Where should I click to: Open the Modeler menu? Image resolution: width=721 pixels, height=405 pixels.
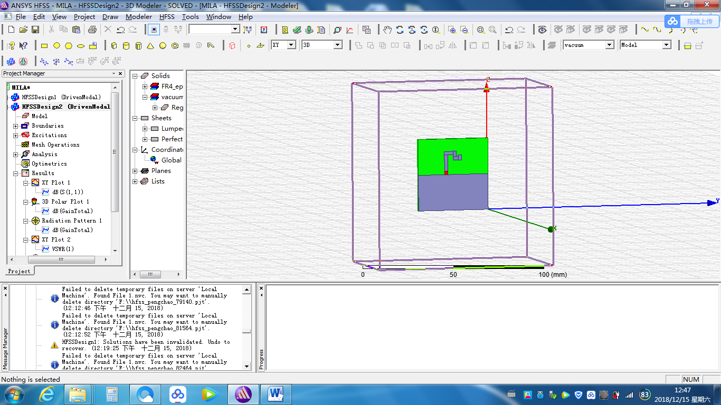point(139,17)
